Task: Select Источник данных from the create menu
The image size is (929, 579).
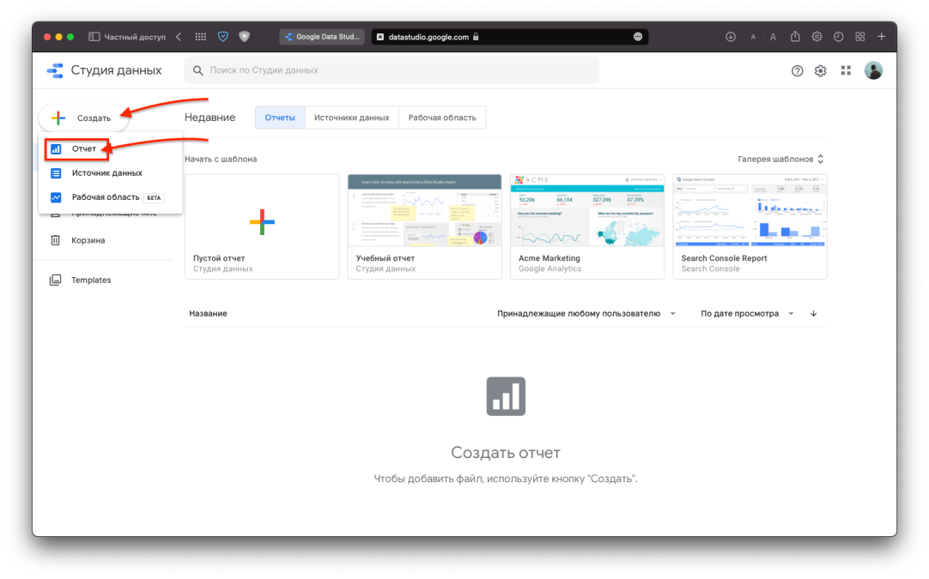Action: [110, 173]
